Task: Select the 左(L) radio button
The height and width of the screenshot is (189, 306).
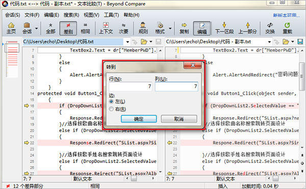Action: pyautogui.click(x=111, y=101)
